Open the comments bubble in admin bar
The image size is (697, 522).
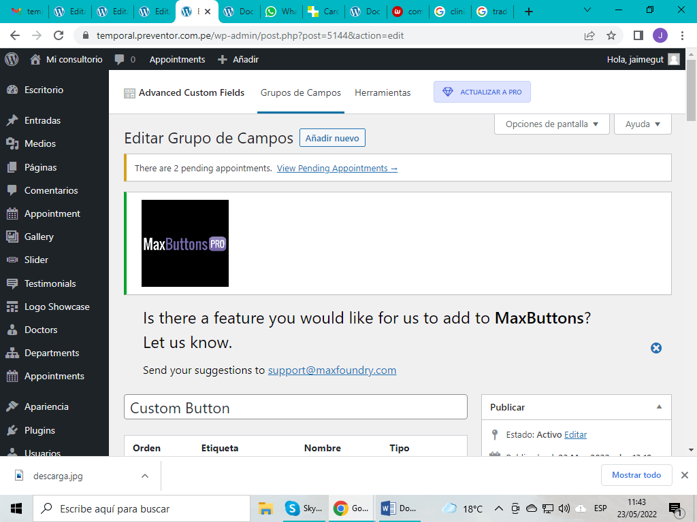[x=125, y=60]
